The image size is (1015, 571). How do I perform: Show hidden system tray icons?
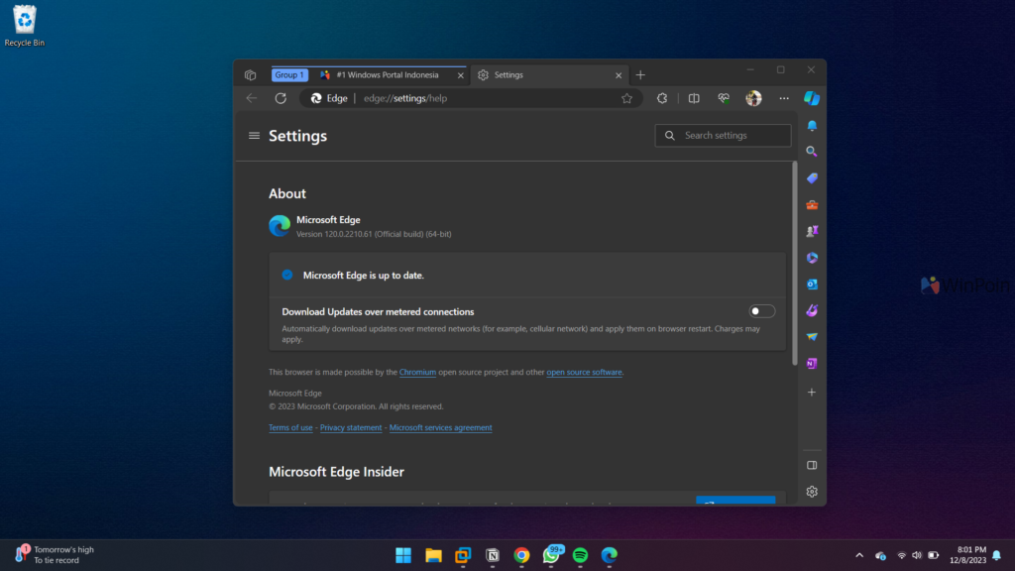pyautogui.click(x=858, y=555)
